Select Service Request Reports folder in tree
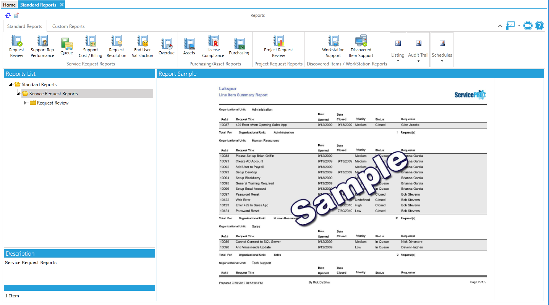The image size is (549, 305). point(50,94)
